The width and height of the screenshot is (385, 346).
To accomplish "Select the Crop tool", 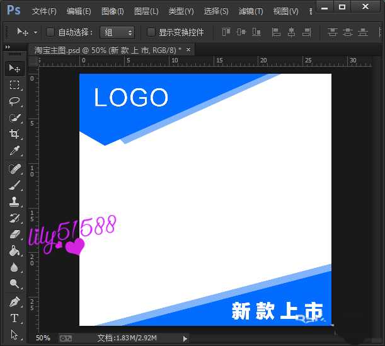I will (x=14, y=134).
